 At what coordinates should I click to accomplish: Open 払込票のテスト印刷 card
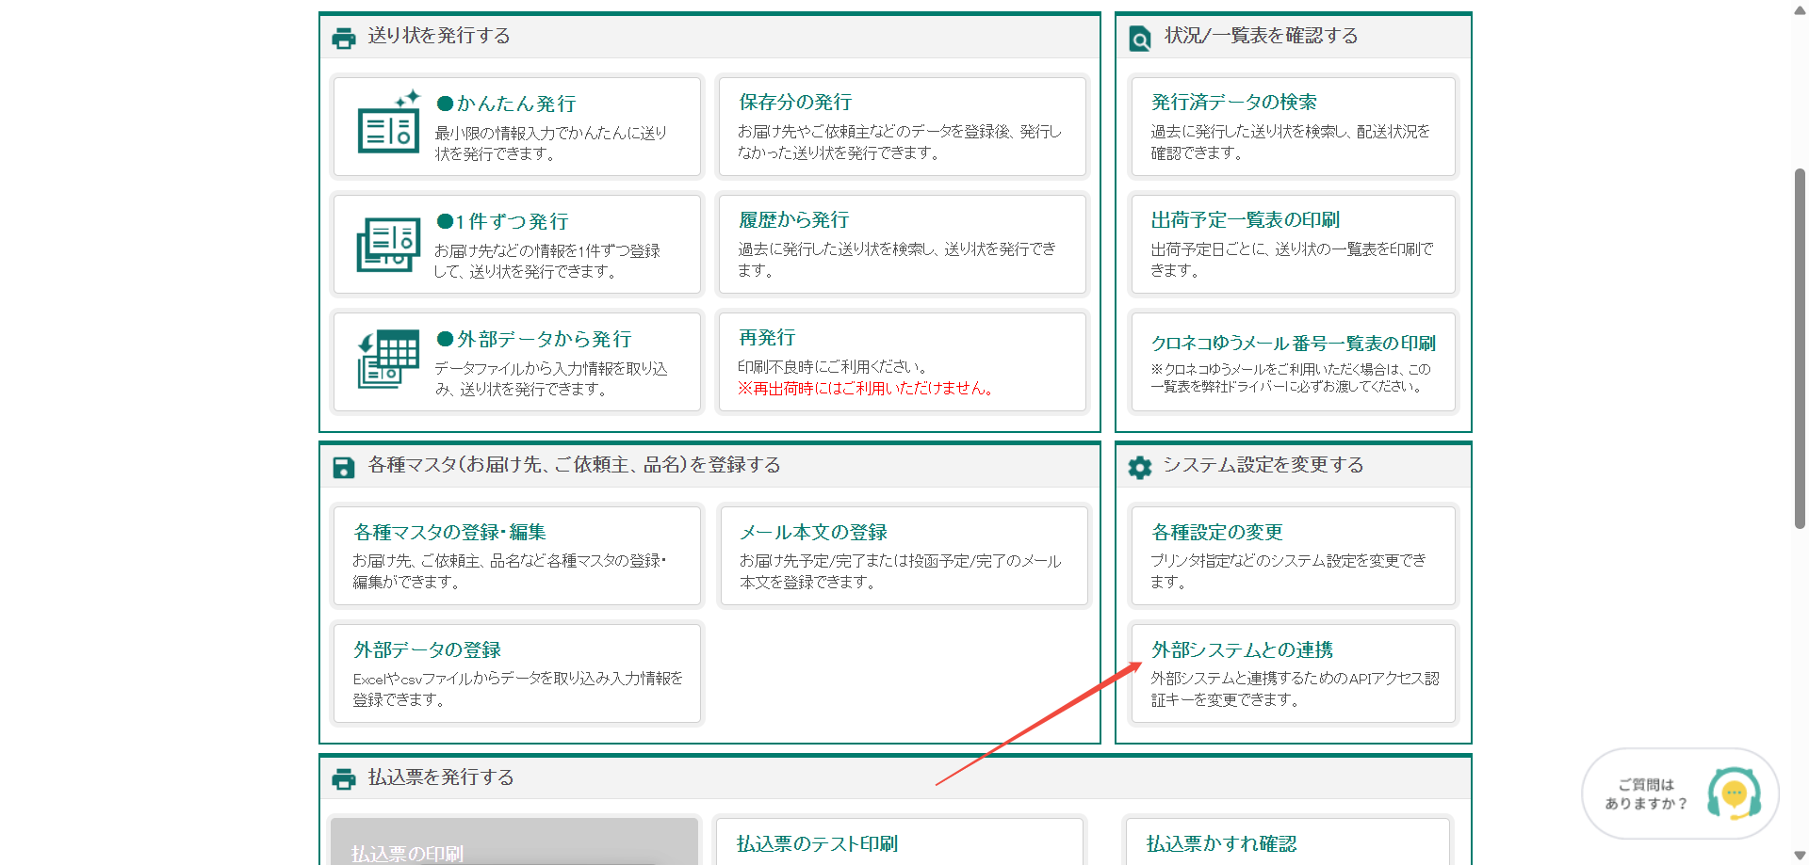[898, 841]
